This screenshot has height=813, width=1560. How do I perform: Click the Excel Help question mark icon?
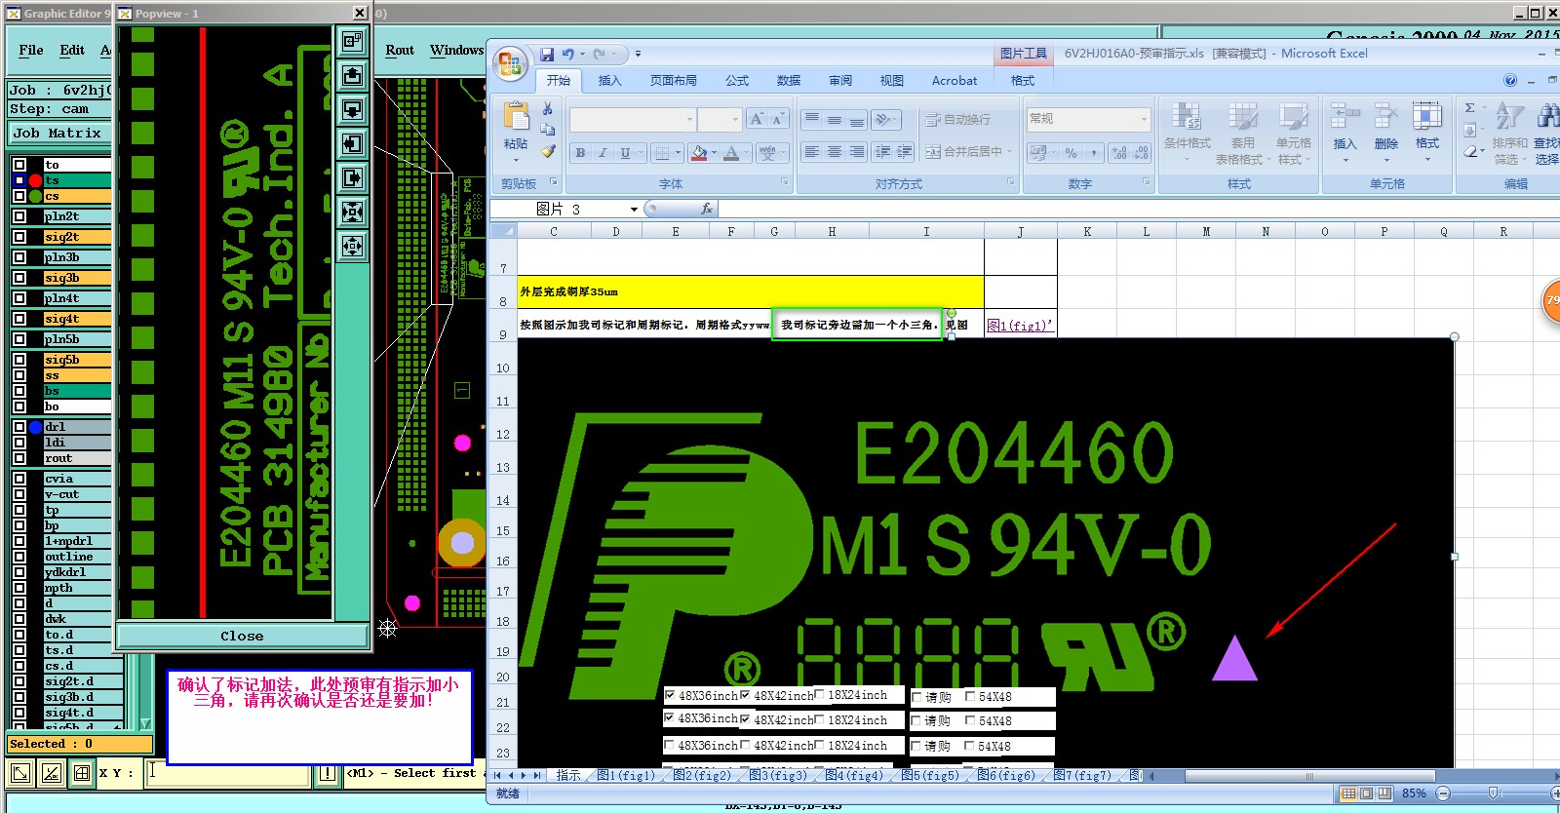[x=1510, y=80]
